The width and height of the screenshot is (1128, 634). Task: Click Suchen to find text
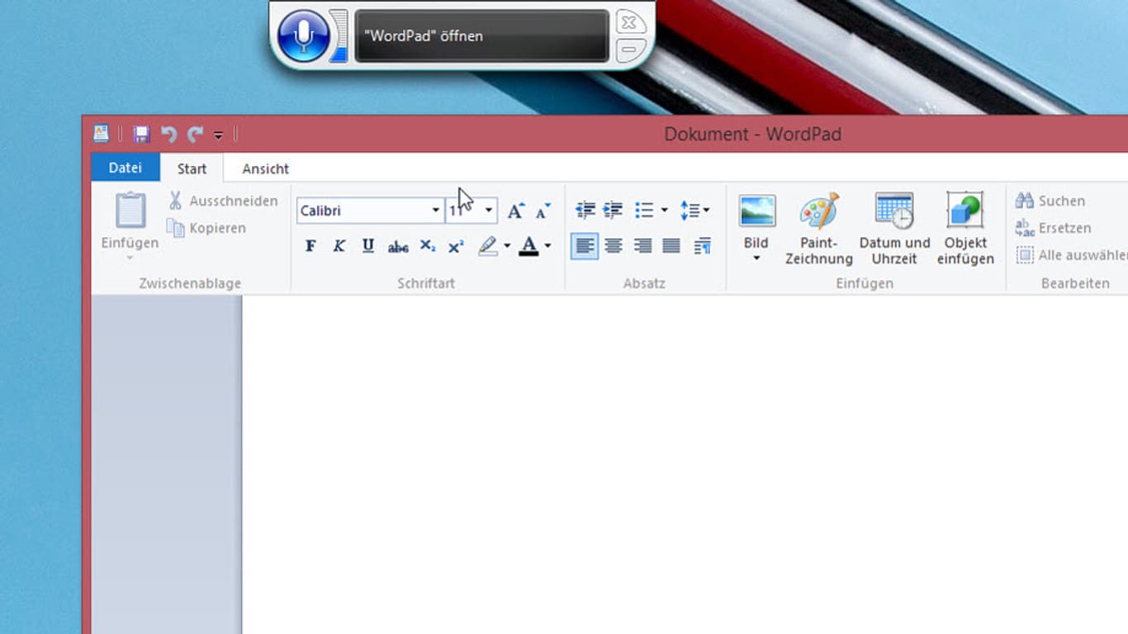1050,201
